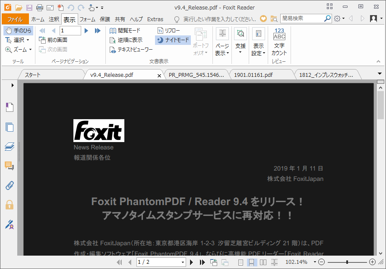Open the PR_PRMG_545.1546 document tab

point(196,75)
